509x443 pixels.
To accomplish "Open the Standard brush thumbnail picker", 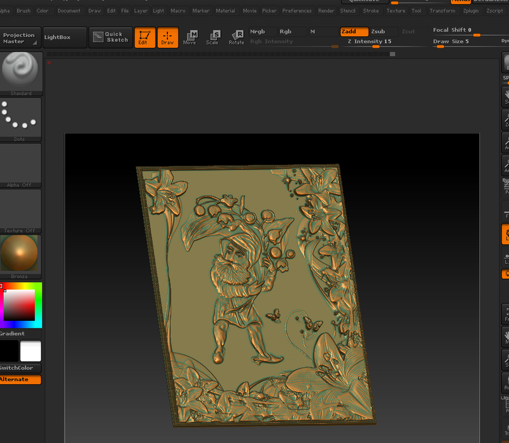I will 21,74.
